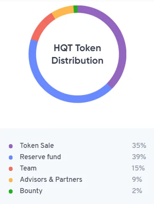This screenshot has width=154, height=204.
Task: Select the Token Sale legend label
Action: pos(37,145)
